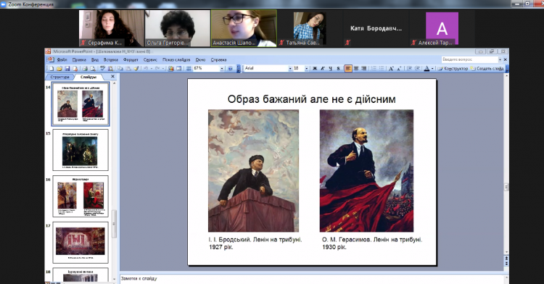This screenshot has width=544, height=284.
Task: Click the Print icon in toolbar
Action: 85,69
